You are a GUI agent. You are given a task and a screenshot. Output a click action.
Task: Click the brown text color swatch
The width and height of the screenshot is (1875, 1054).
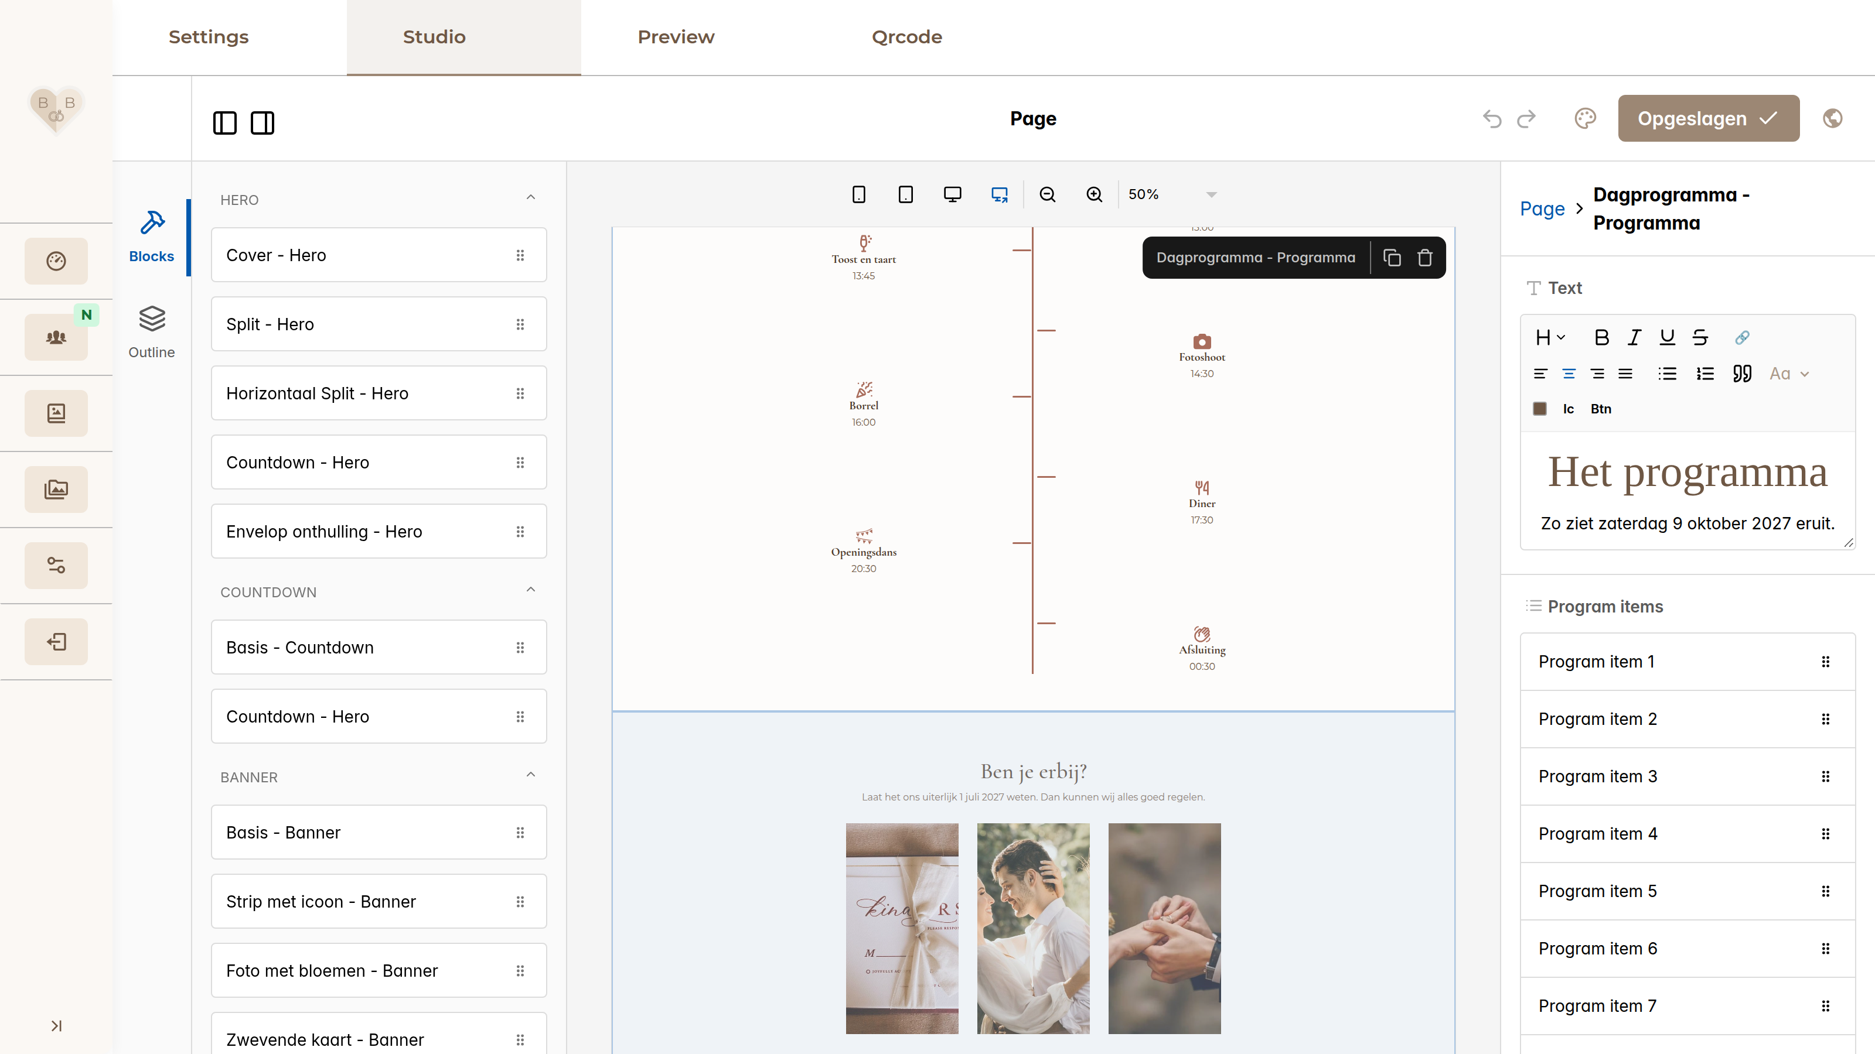[x=1539, y=409]
